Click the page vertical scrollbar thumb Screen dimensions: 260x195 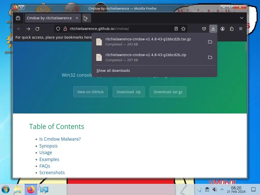[246, 47]
